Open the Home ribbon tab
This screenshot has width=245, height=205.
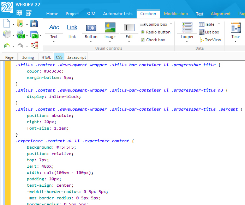52,14
